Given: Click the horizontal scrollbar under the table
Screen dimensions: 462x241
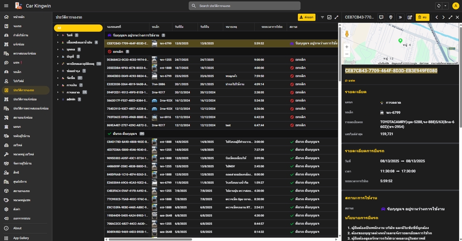Looking at the screenshot, I should tap(150, 239).
